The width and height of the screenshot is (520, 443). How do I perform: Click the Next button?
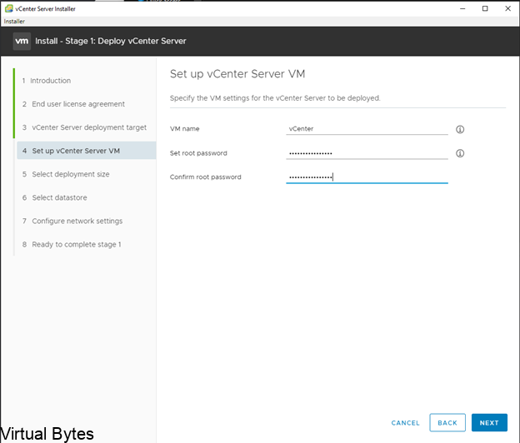(x=489, y=423)
